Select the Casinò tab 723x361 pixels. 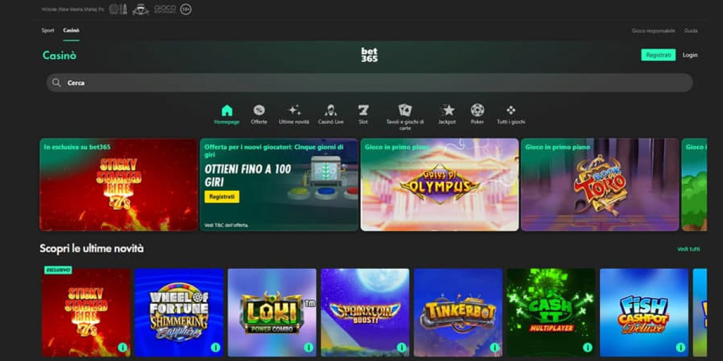(71, 31)
